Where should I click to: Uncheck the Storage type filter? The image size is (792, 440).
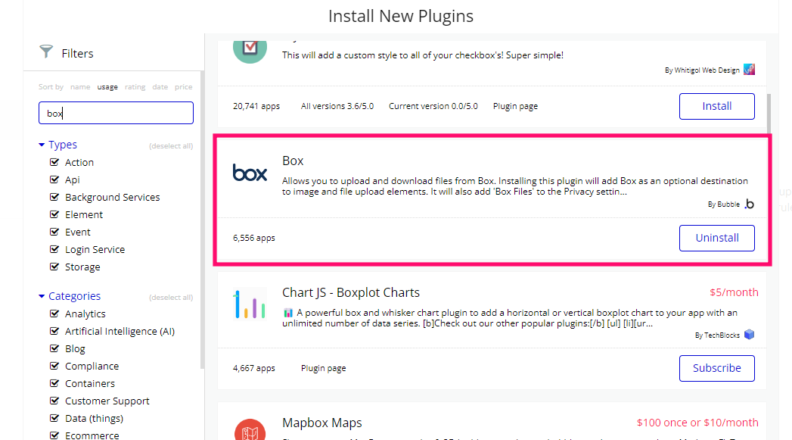(54, 267)
